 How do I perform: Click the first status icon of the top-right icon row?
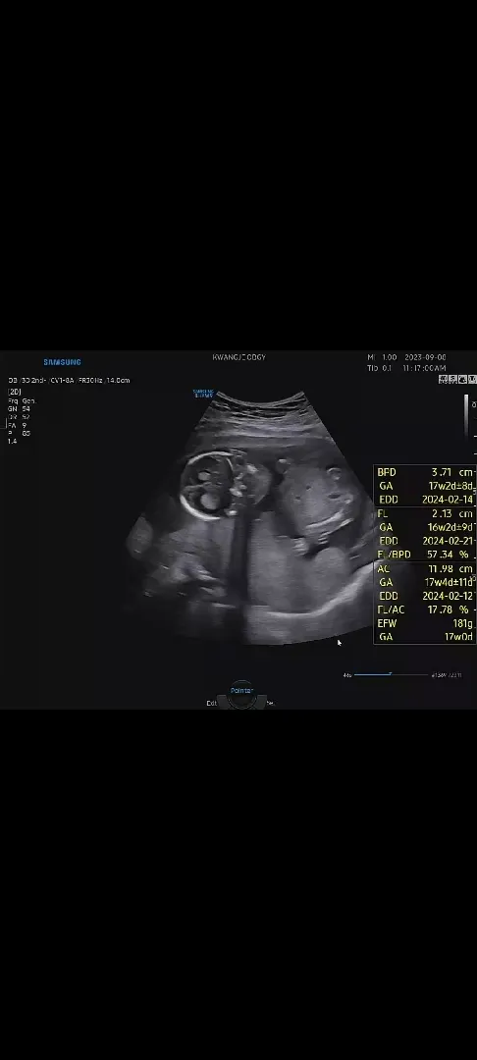(444, 379)
